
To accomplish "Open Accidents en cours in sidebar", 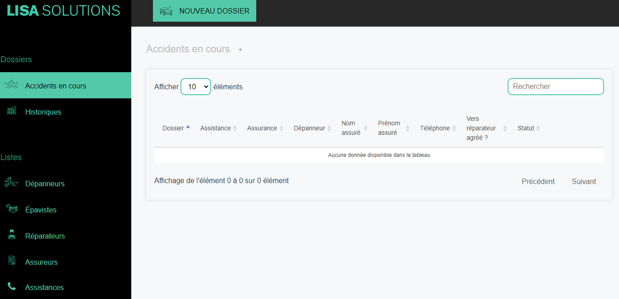I will point(65,85).
